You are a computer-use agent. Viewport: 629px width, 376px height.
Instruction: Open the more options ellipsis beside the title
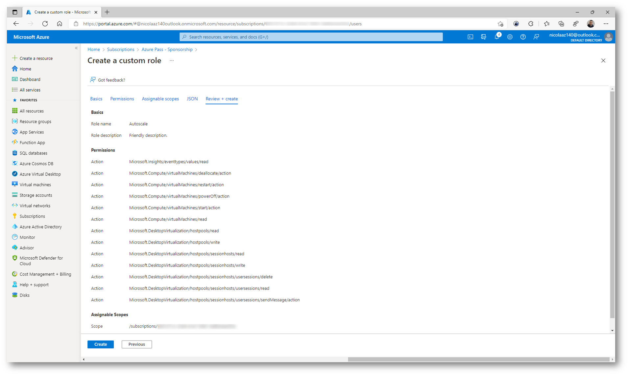coord(171,60)
